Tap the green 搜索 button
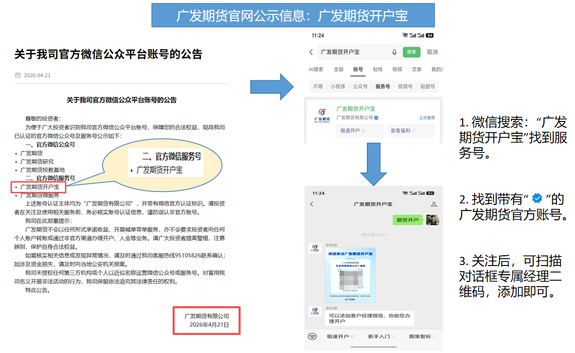The image size is (575, 353). tap(412, 52)
